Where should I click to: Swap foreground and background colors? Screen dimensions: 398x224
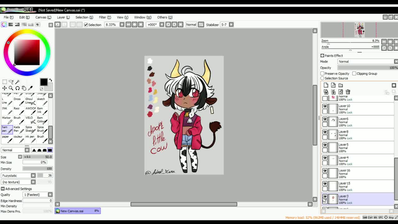50,80
